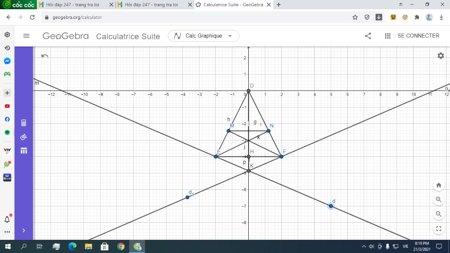Image resolution: width=450 pixels, height=253 pixels.
Task: Switch to the geometry Tools view
Action: tap(24, 137)
